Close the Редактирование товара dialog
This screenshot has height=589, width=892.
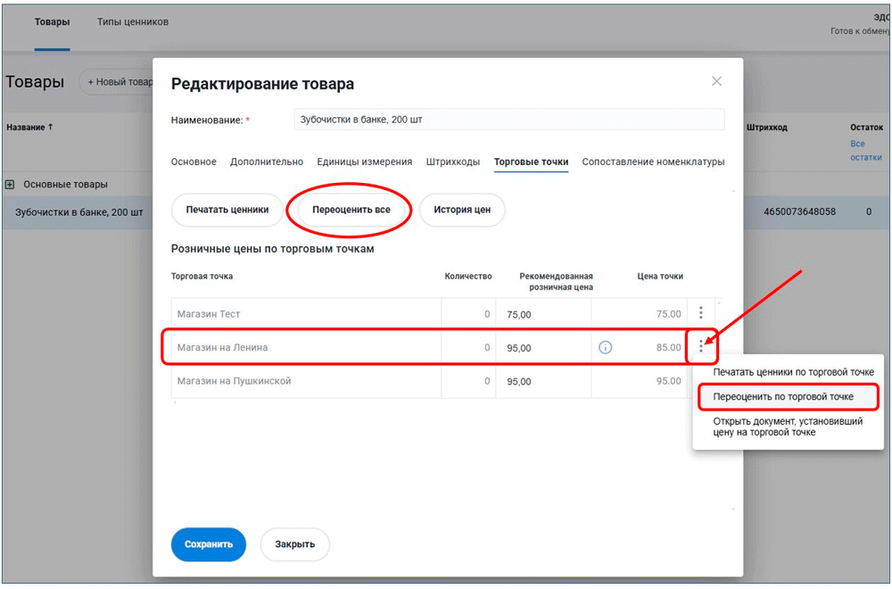[716, 81]
